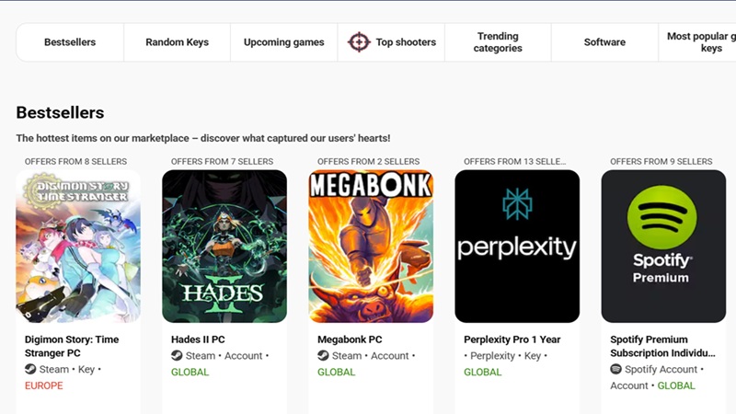Image resolution: width=736 pixels, height=414 pixels.
Task: Click the crosshair icon beside Top shooters
Action: 359,42
